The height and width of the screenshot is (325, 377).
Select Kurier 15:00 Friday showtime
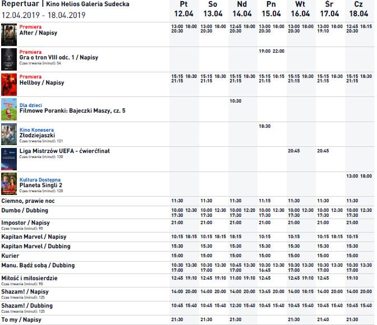[x=177, y=256]
